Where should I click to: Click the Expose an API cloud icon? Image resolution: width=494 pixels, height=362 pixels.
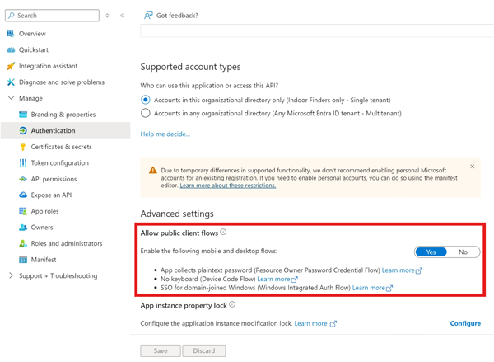(23, 195)
